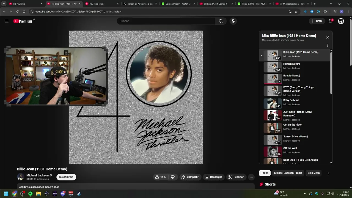Bookmark this page with the star icon

pyautogui.click(x=296, y=12)
